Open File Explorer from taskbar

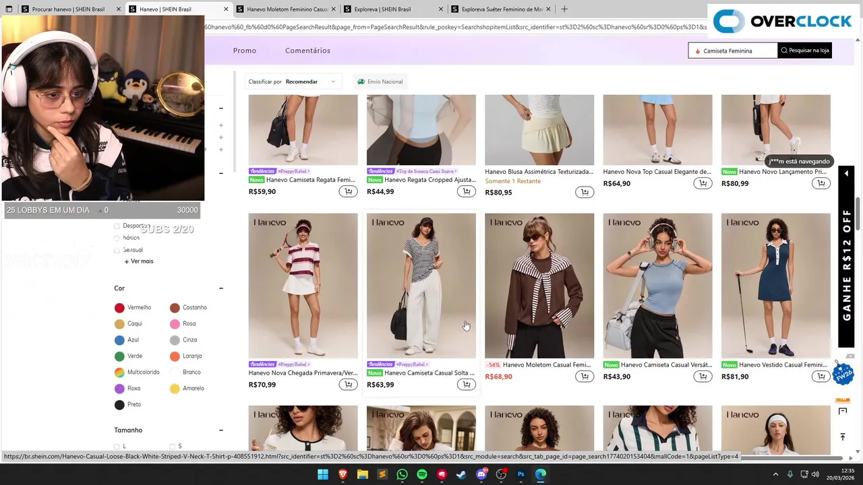click(x=362, y=474)
